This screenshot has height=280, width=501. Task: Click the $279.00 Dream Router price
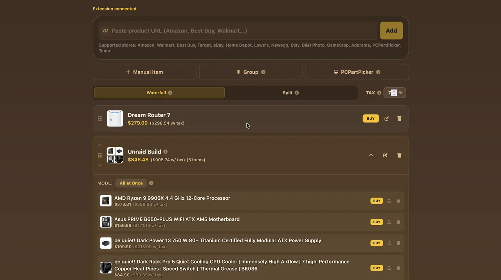[x=138, y=123]
